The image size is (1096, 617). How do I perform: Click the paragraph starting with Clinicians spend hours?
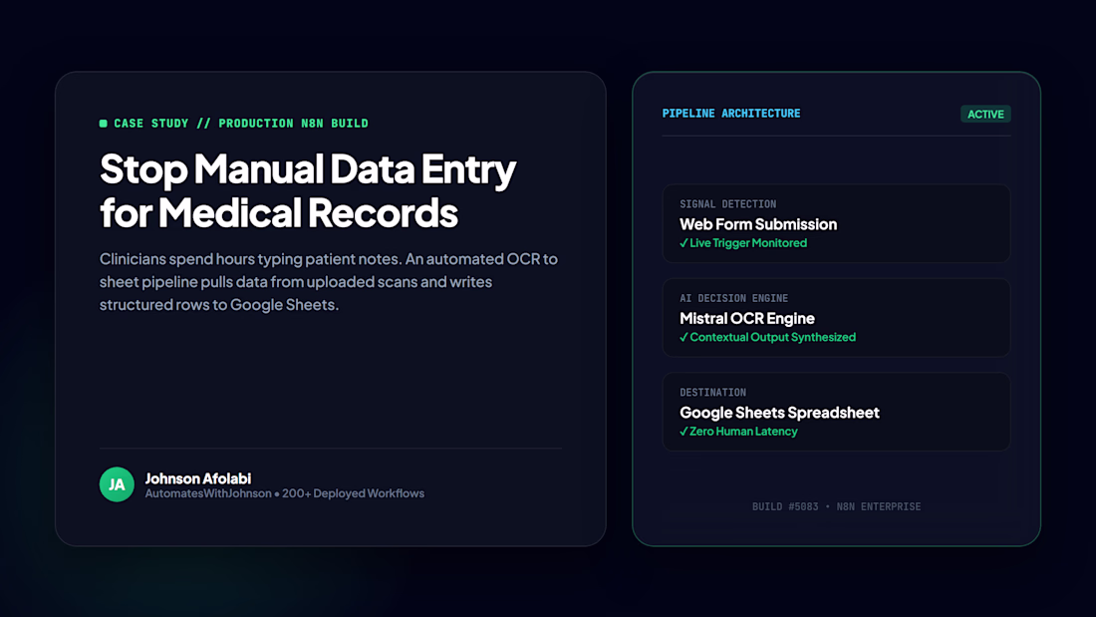(329, 282)
